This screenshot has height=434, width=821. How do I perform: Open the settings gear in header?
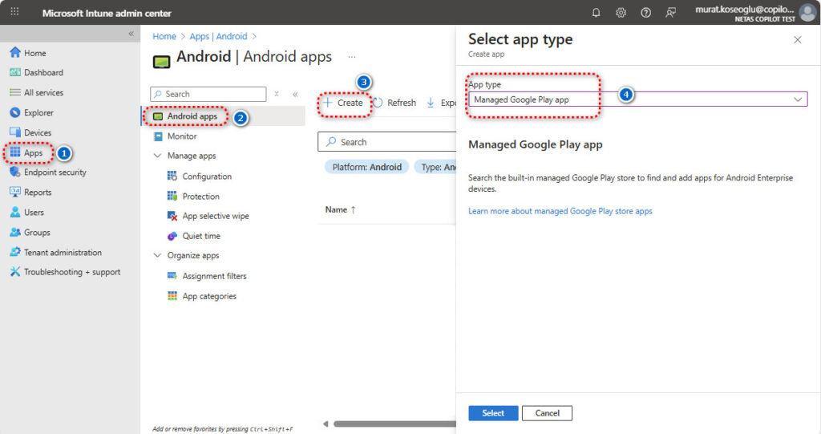coord(621,13)
